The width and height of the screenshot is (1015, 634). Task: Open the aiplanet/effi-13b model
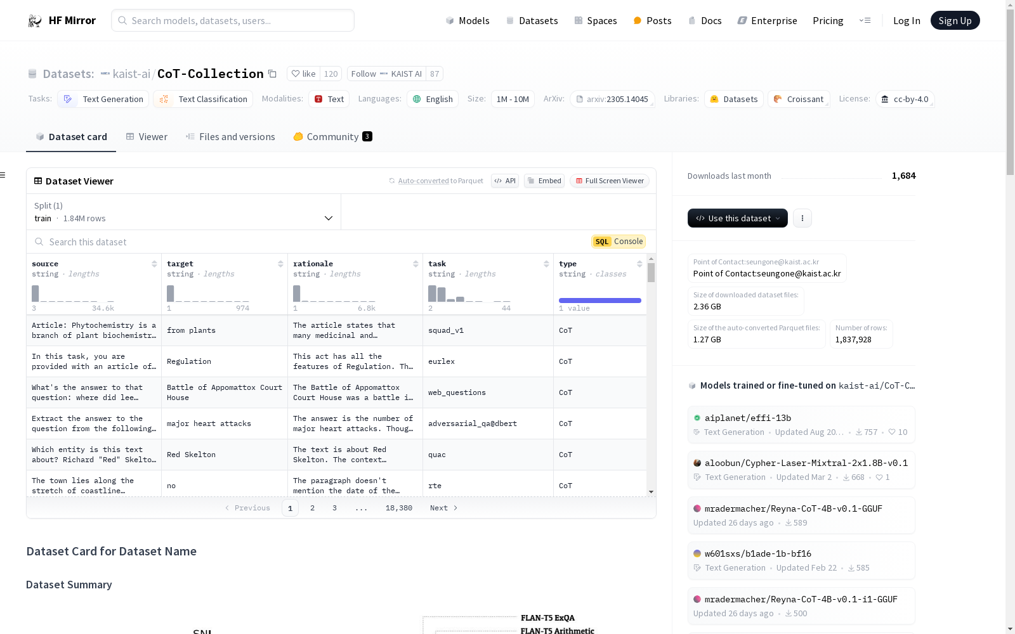(x=801, y=425)
